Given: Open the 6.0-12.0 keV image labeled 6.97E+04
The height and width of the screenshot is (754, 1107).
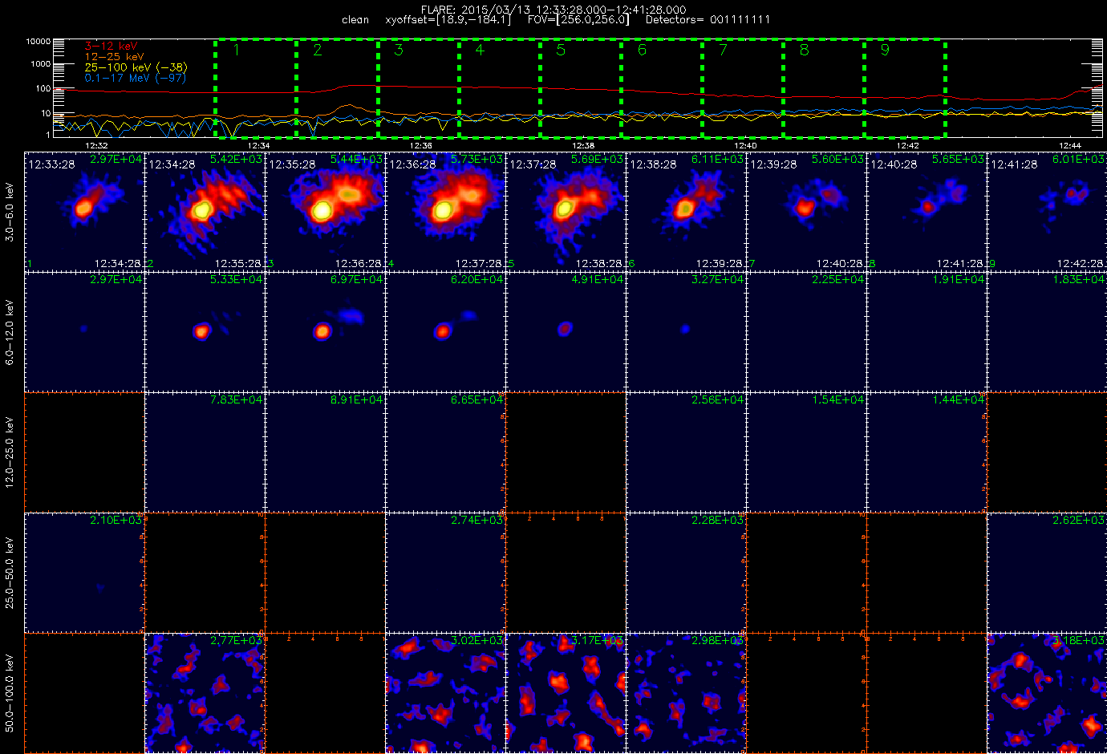Looking at the screenshot, I should pyautogui.click(x=326, y=331).
